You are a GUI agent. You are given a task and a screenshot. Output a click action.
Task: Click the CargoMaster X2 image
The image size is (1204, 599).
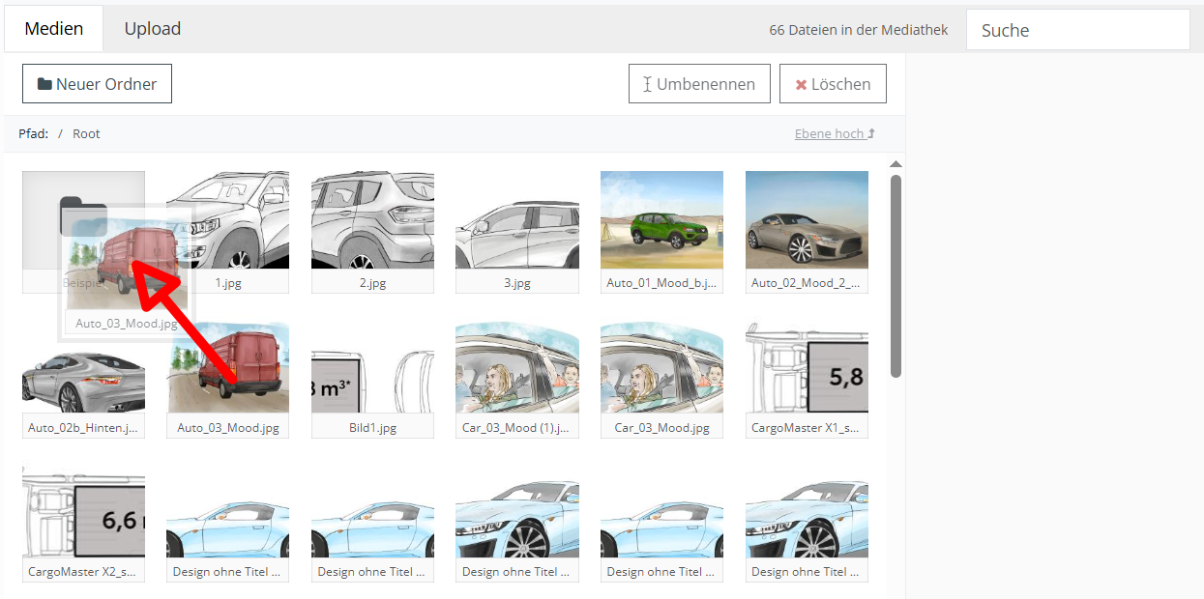pyautogui.click(x=83, y=517)
